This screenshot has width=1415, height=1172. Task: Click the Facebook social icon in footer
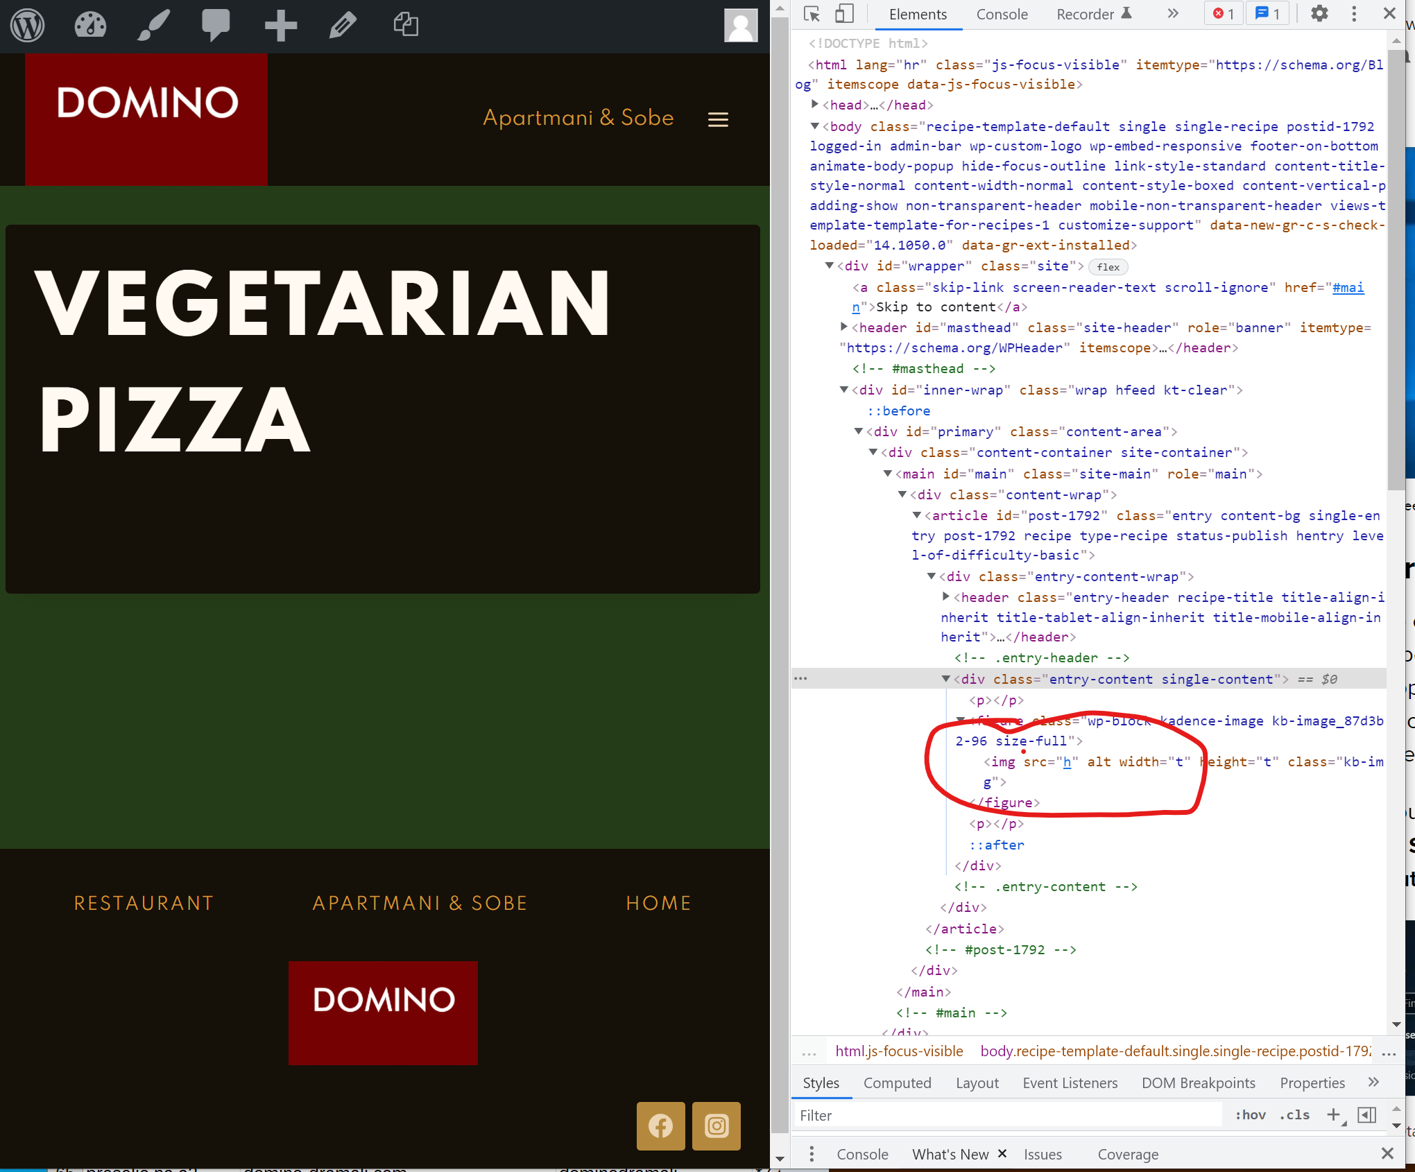tap(661, 1126)
